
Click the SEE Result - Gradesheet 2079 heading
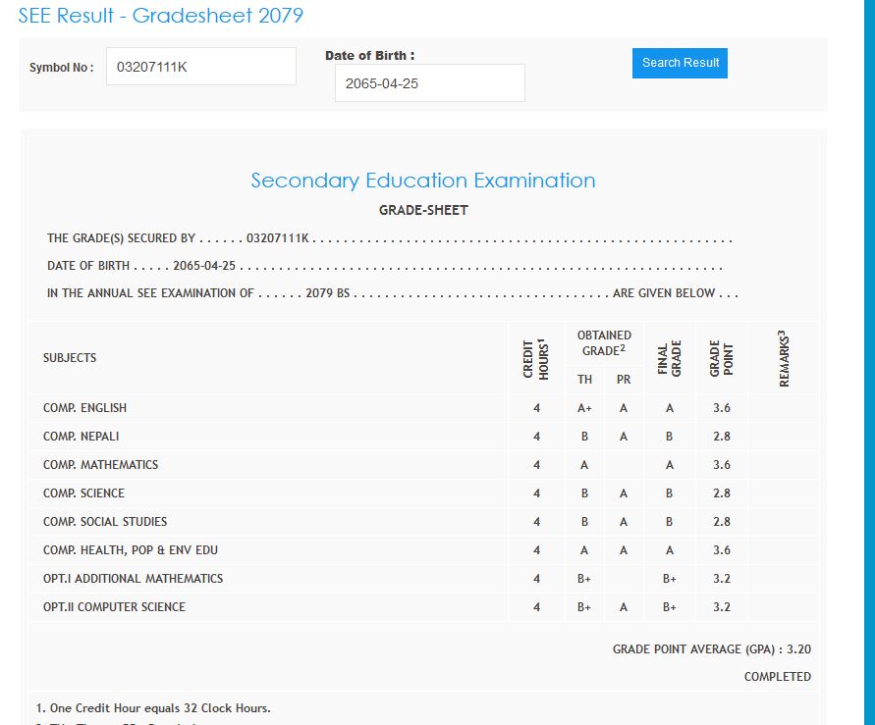point(161,16)
